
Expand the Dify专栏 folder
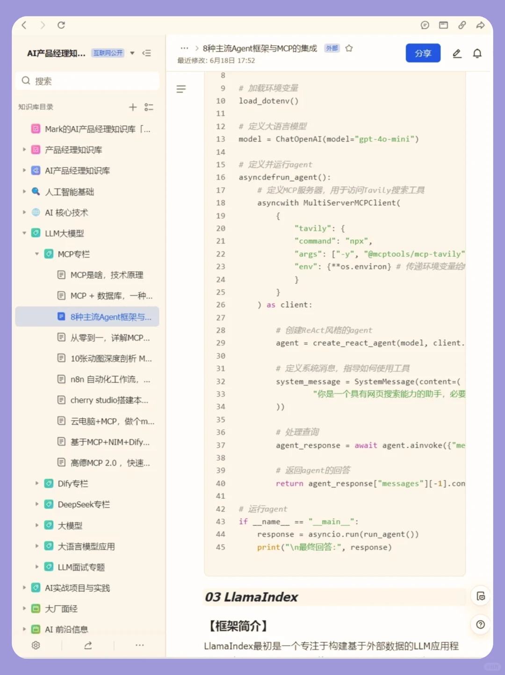coord(37,483)
